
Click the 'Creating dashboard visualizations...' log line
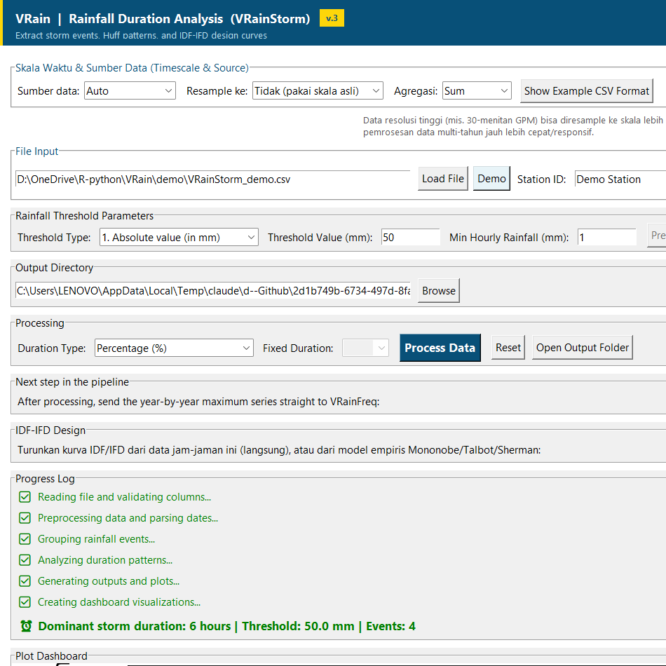[119, 602]
